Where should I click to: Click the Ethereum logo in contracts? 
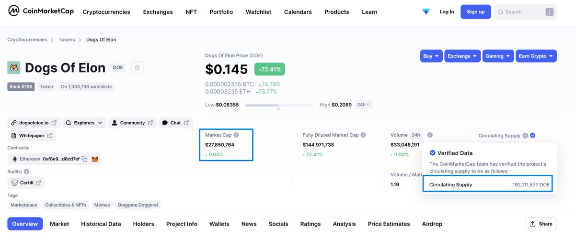[x=14, y=159]
